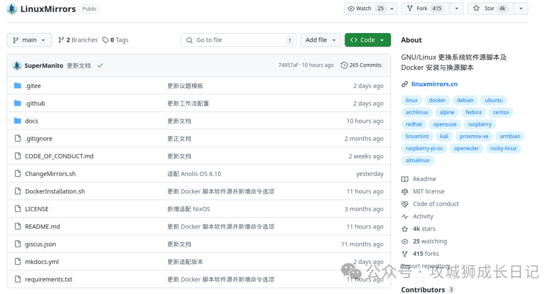This screenshot has height=294, width=557.
Task: Expand the Add file dropdown
Action: (320, 40)
